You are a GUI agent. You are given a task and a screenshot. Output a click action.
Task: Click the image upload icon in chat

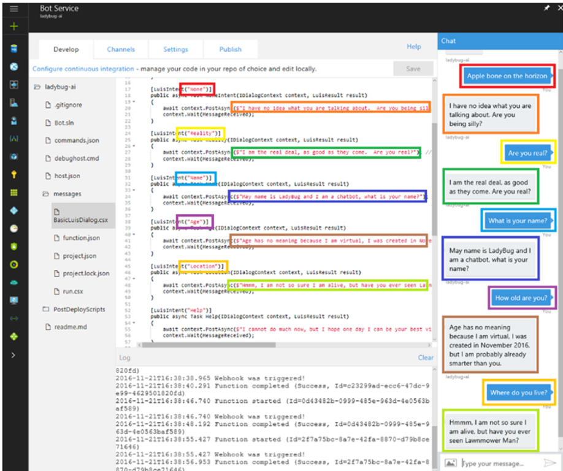pos(451,463)
